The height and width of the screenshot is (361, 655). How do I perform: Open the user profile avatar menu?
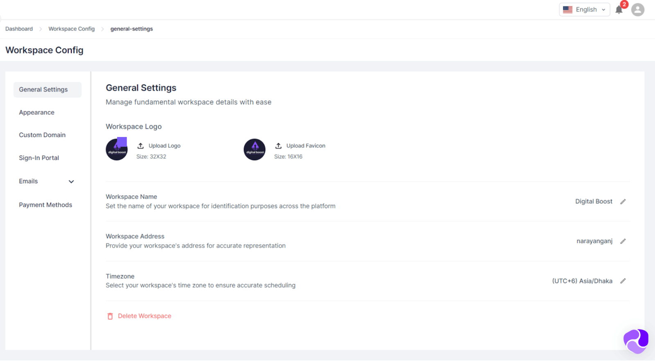[x=637, y=10]
